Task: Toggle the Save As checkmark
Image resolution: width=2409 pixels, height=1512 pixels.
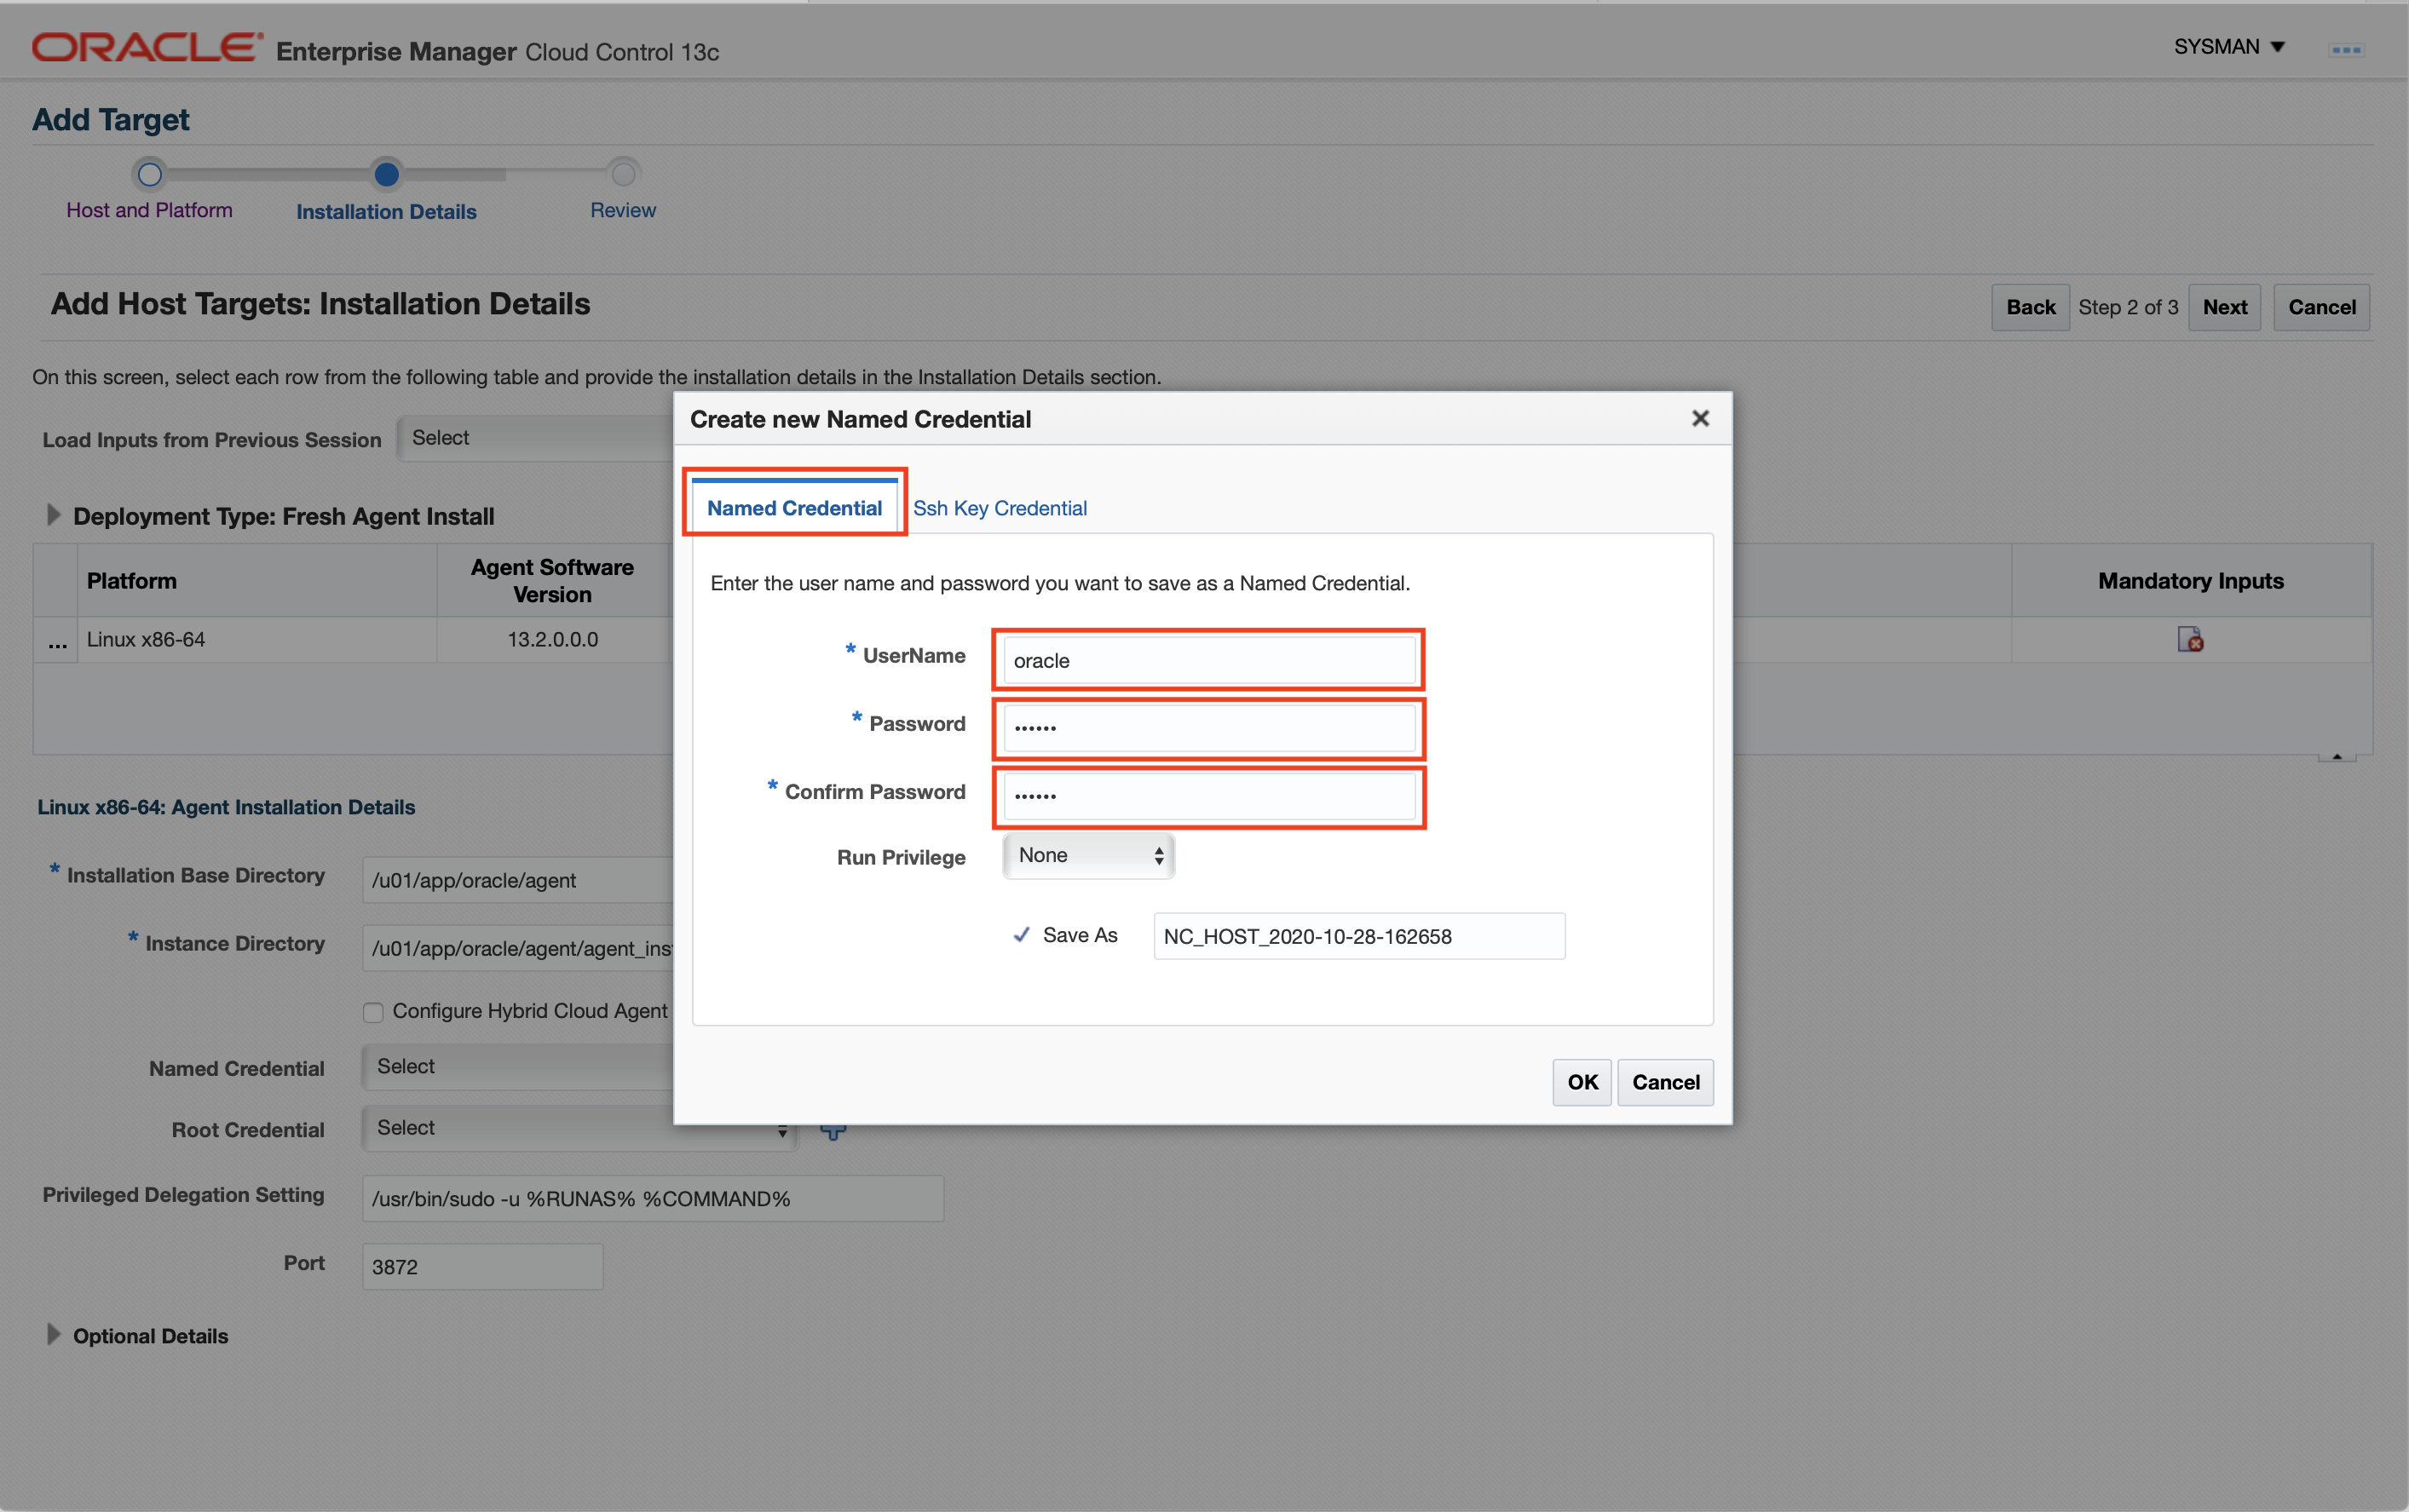Action: click(1022, 935)
